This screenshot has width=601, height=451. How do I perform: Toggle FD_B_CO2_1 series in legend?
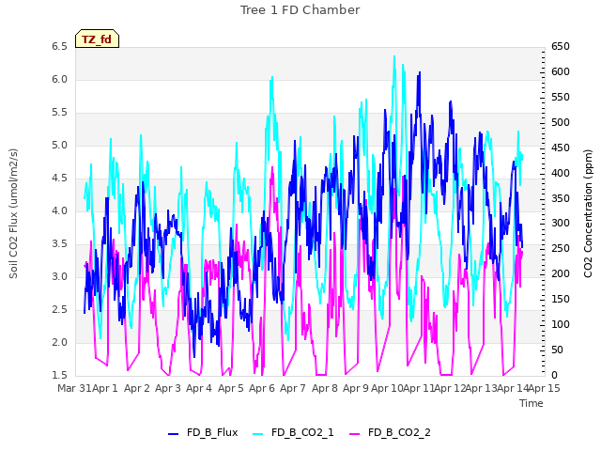pos(293,432)
